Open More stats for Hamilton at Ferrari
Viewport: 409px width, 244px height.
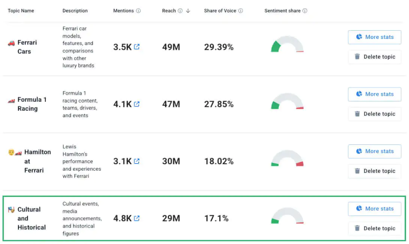pyautogui.click(x=374, y=151)
